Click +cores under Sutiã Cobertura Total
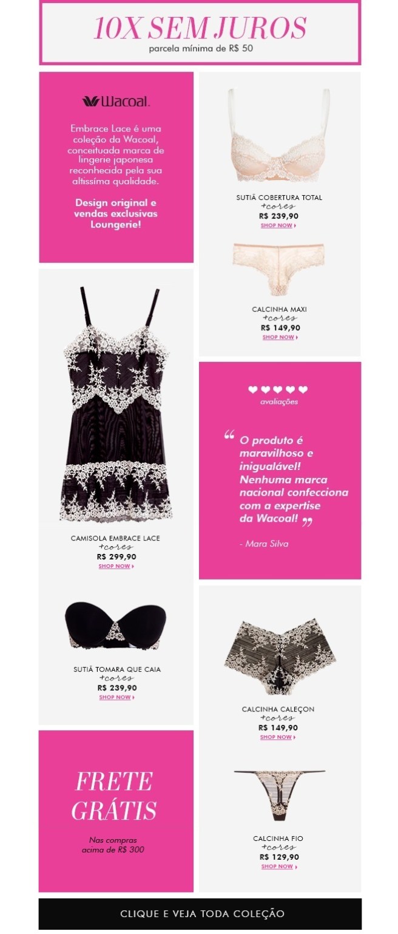 point(278,207)
